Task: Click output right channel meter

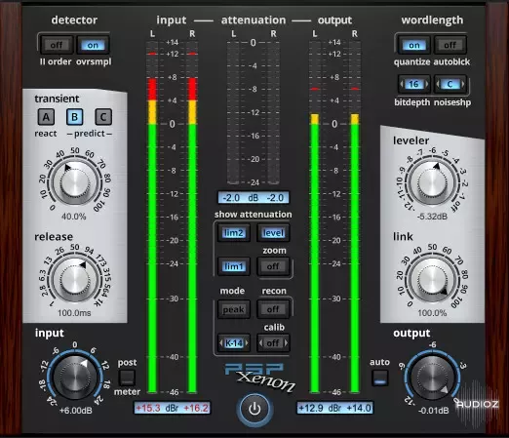Action: 355,217
